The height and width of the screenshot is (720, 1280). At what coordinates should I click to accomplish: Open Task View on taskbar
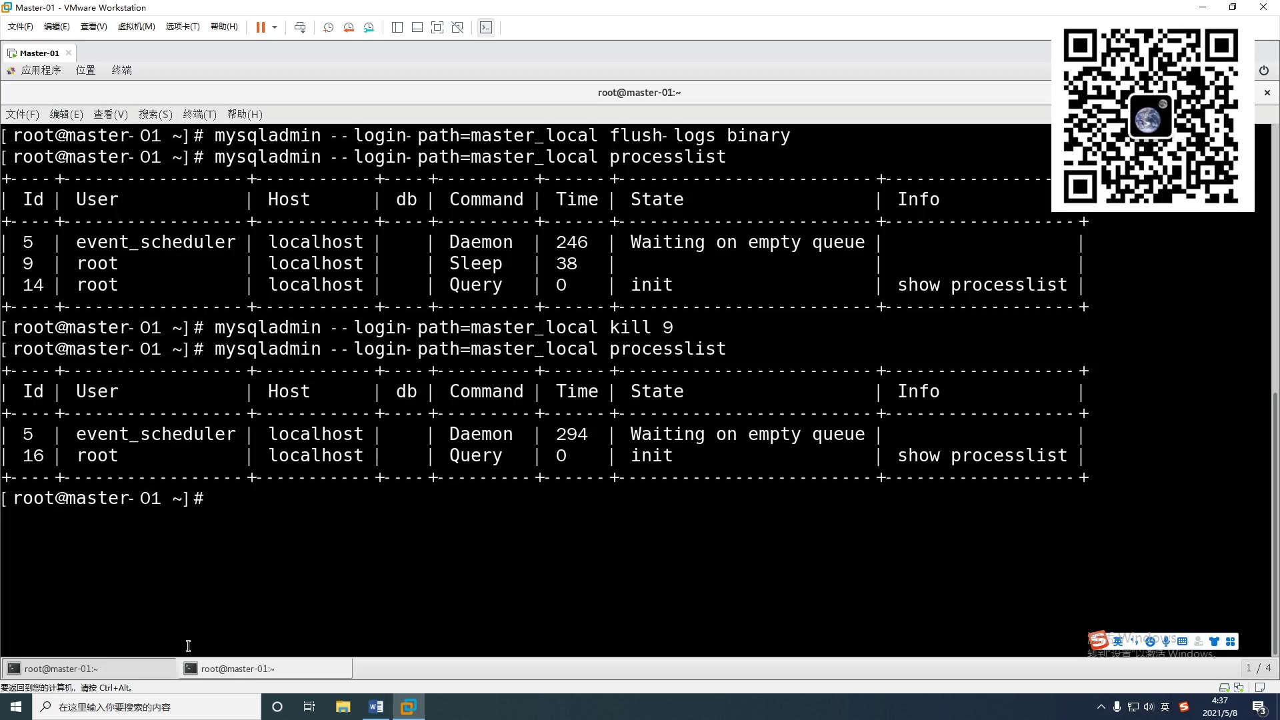[x=309, y=707]
